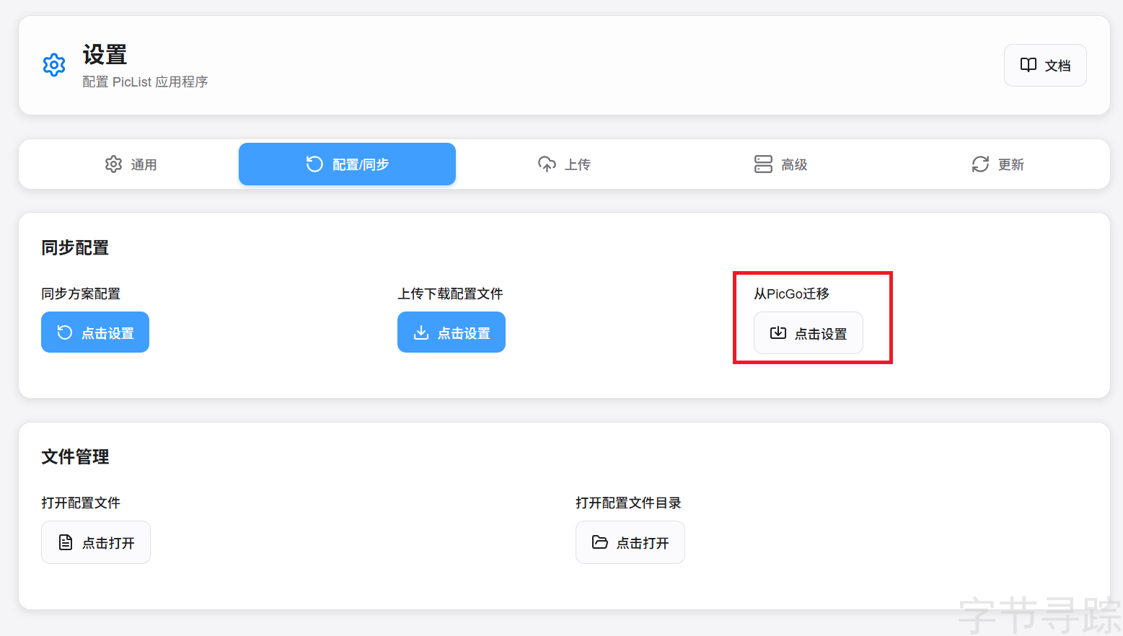Click download icon in 上传下载配置文件 button
The image size is (1123, 636).
point(421,332)
